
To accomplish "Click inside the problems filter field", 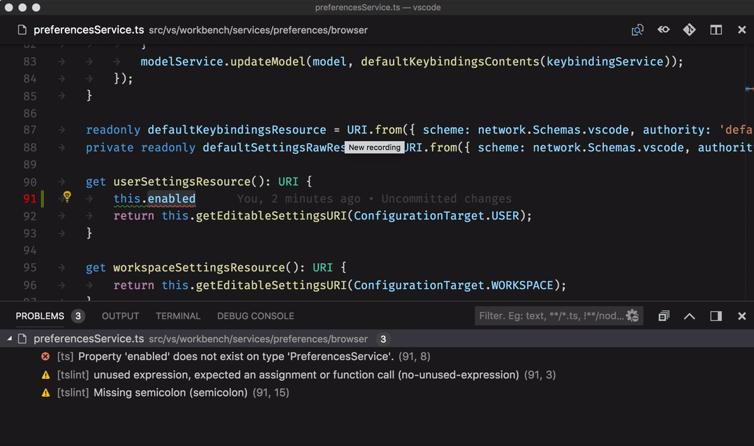I will pyautogui.click(x=545, y=315).
